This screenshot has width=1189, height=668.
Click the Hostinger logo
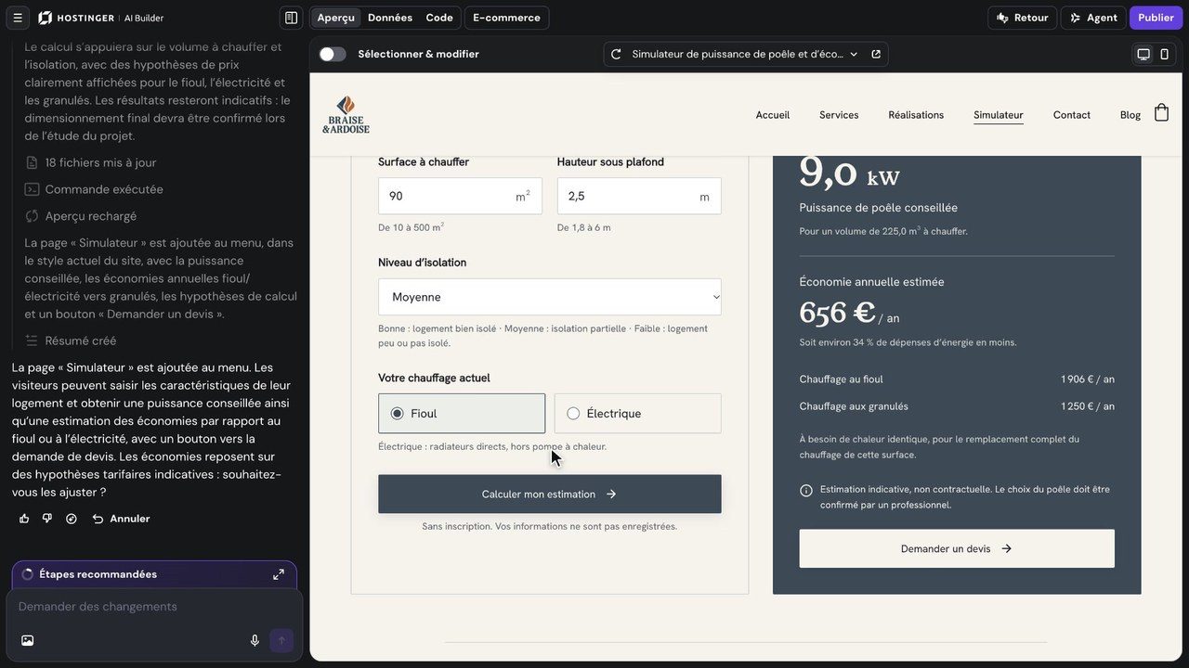click(77, 18)
